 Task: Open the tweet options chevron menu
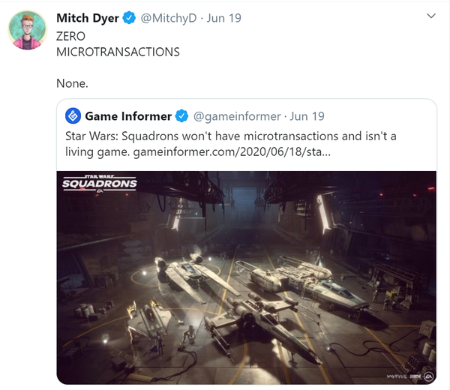coord(431,16)
